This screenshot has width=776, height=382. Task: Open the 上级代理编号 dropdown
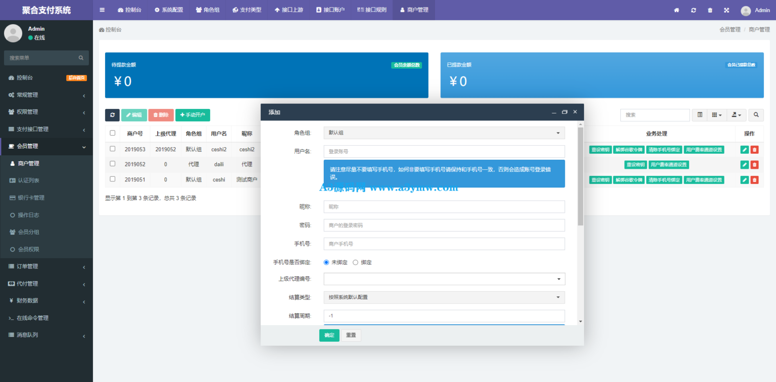click(444, 279)
